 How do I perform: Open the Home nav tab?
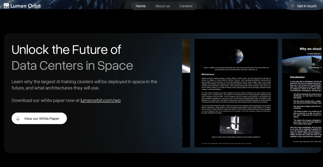coord(141,6)
